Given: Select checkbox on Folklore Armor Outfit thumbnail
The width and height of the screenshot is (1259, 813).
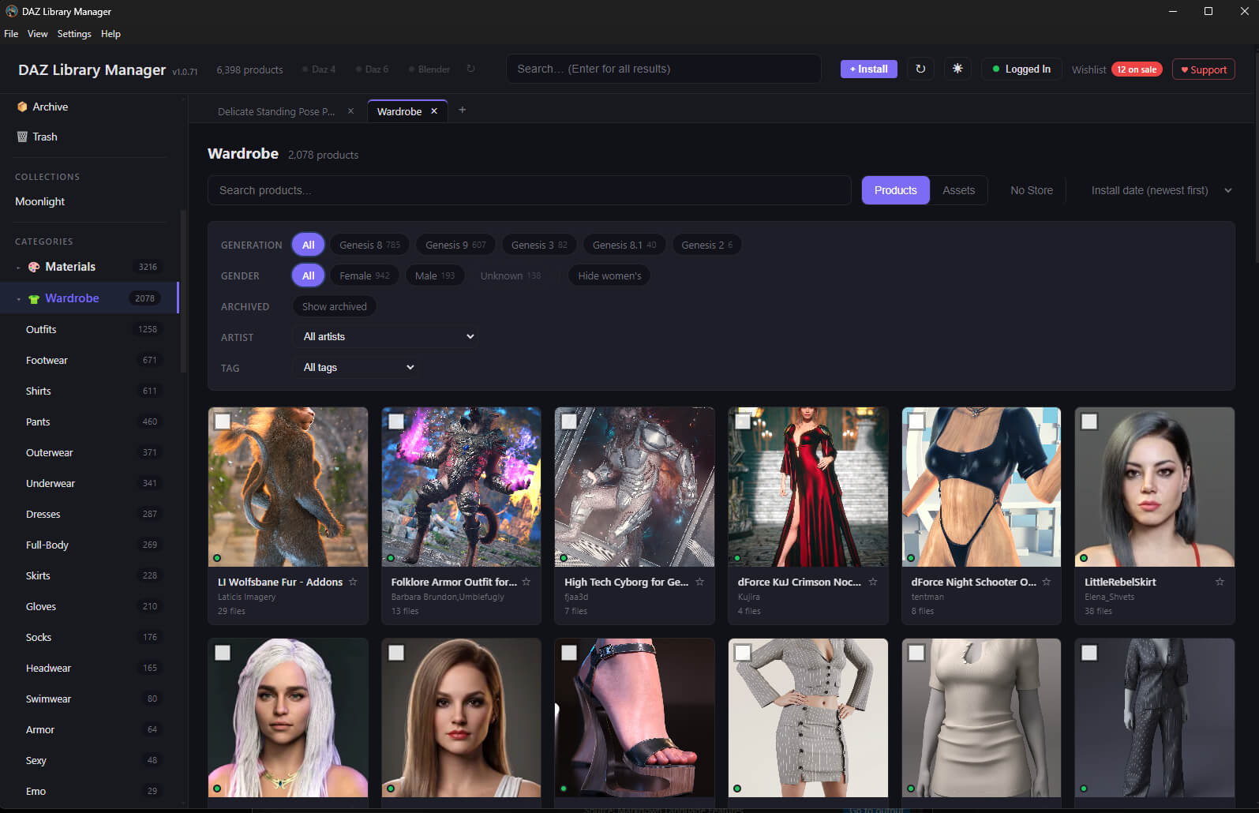Looking at the screenshot, I should point(396,421).
